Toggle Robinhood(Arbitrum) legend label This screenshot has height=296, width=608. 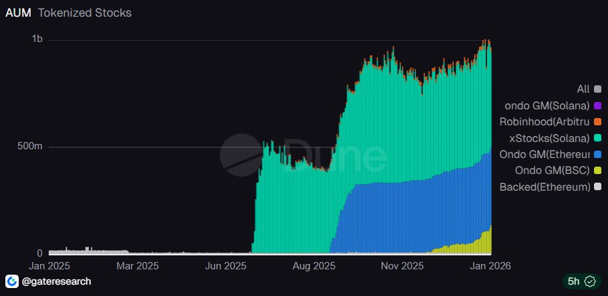(545, 122)
